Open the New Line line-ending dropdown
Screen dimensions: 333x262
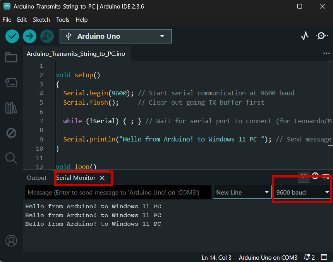[242, 192]
